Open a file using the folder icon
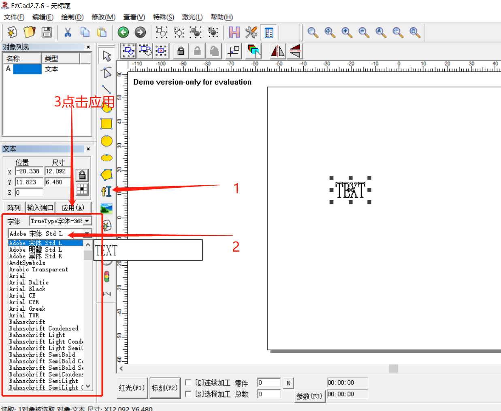This screenshot has height=411, width=501. click(x=30, y=32)
